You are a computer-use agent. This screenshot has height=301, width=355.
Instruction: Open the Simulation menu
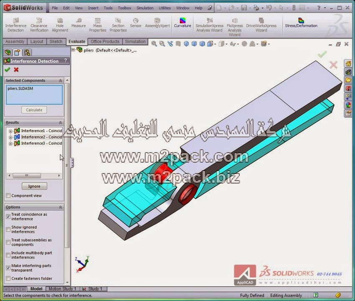[145, 8]
